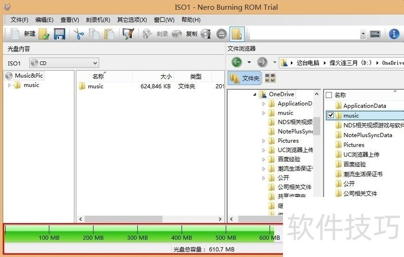The width and height of the screenshot is (404, 257).
Task: Select NDS相关视频 in the folder tree
Action: pos(295,122)
